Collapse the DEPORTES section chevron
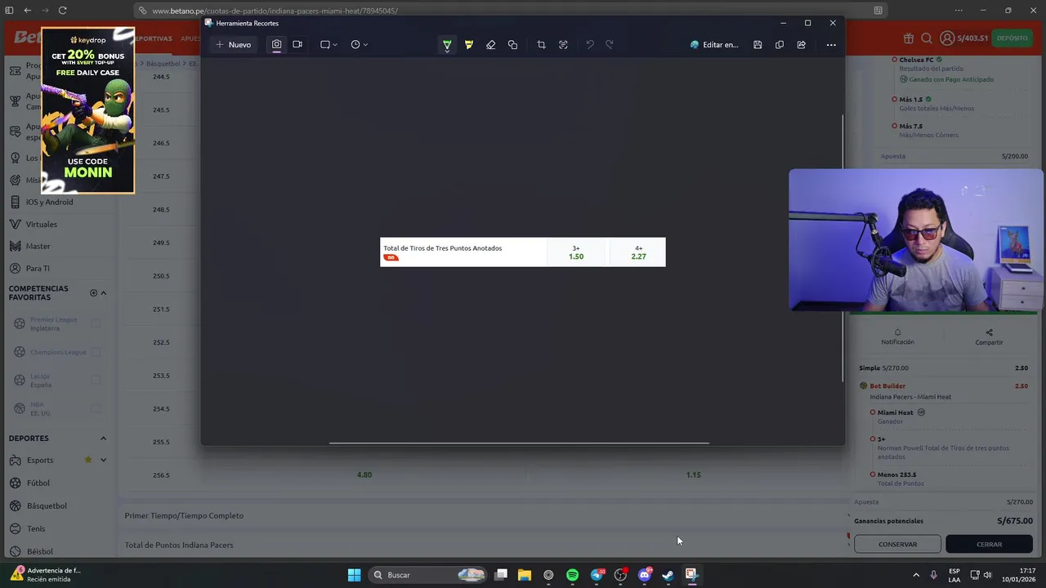The image size is (1046, 588). [x=103, y=439]
